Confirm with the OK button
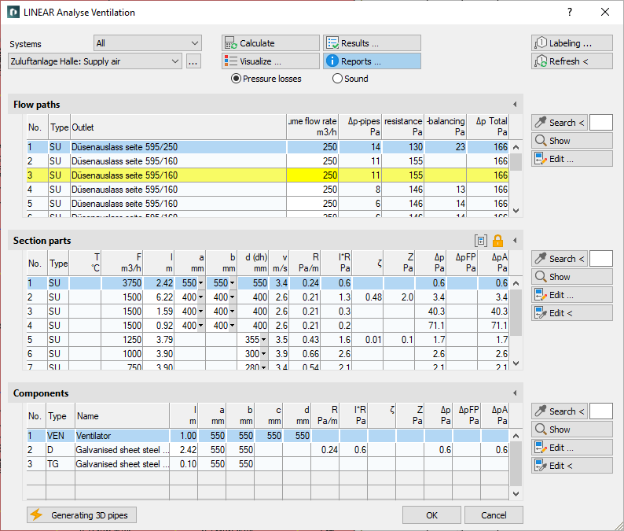This screenshot has width=624, height=531. 431,515
